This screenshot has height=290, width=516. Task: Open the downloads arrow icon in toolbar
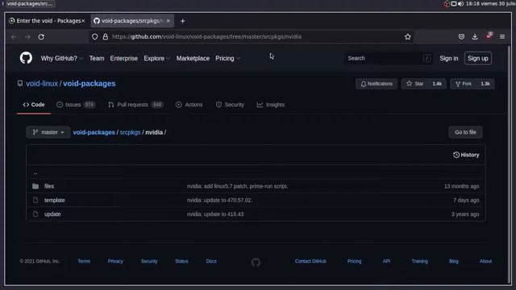click(x=475, y=37)
